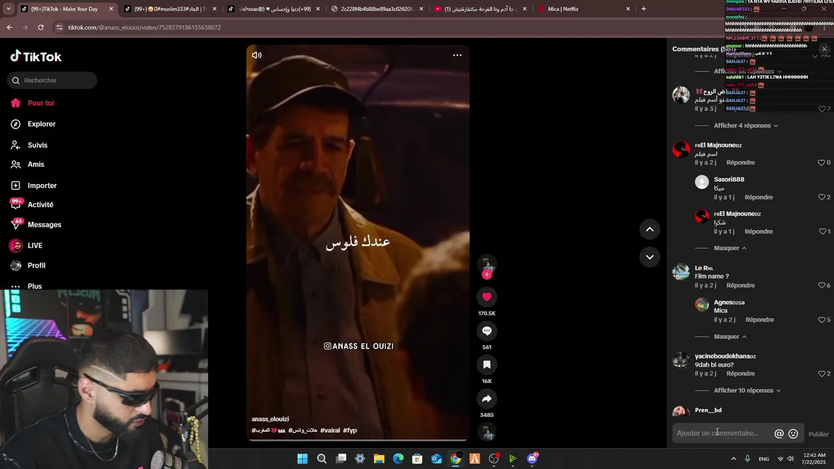Switch to the Mica | Netflix tab

click(583, 9)
